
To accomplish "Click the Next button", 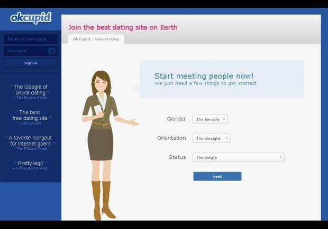I will pyautogui.click(x=217, y=176).
